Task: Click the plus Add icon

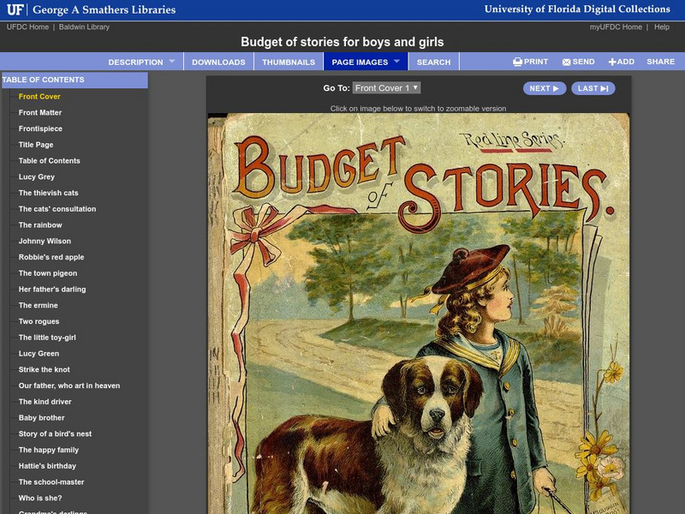Action: [612, 62]
